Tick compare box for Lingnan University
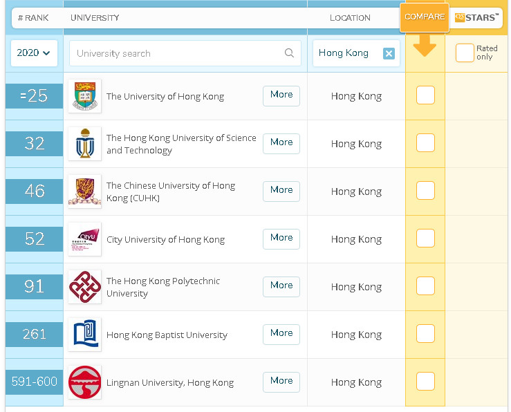 425,381
